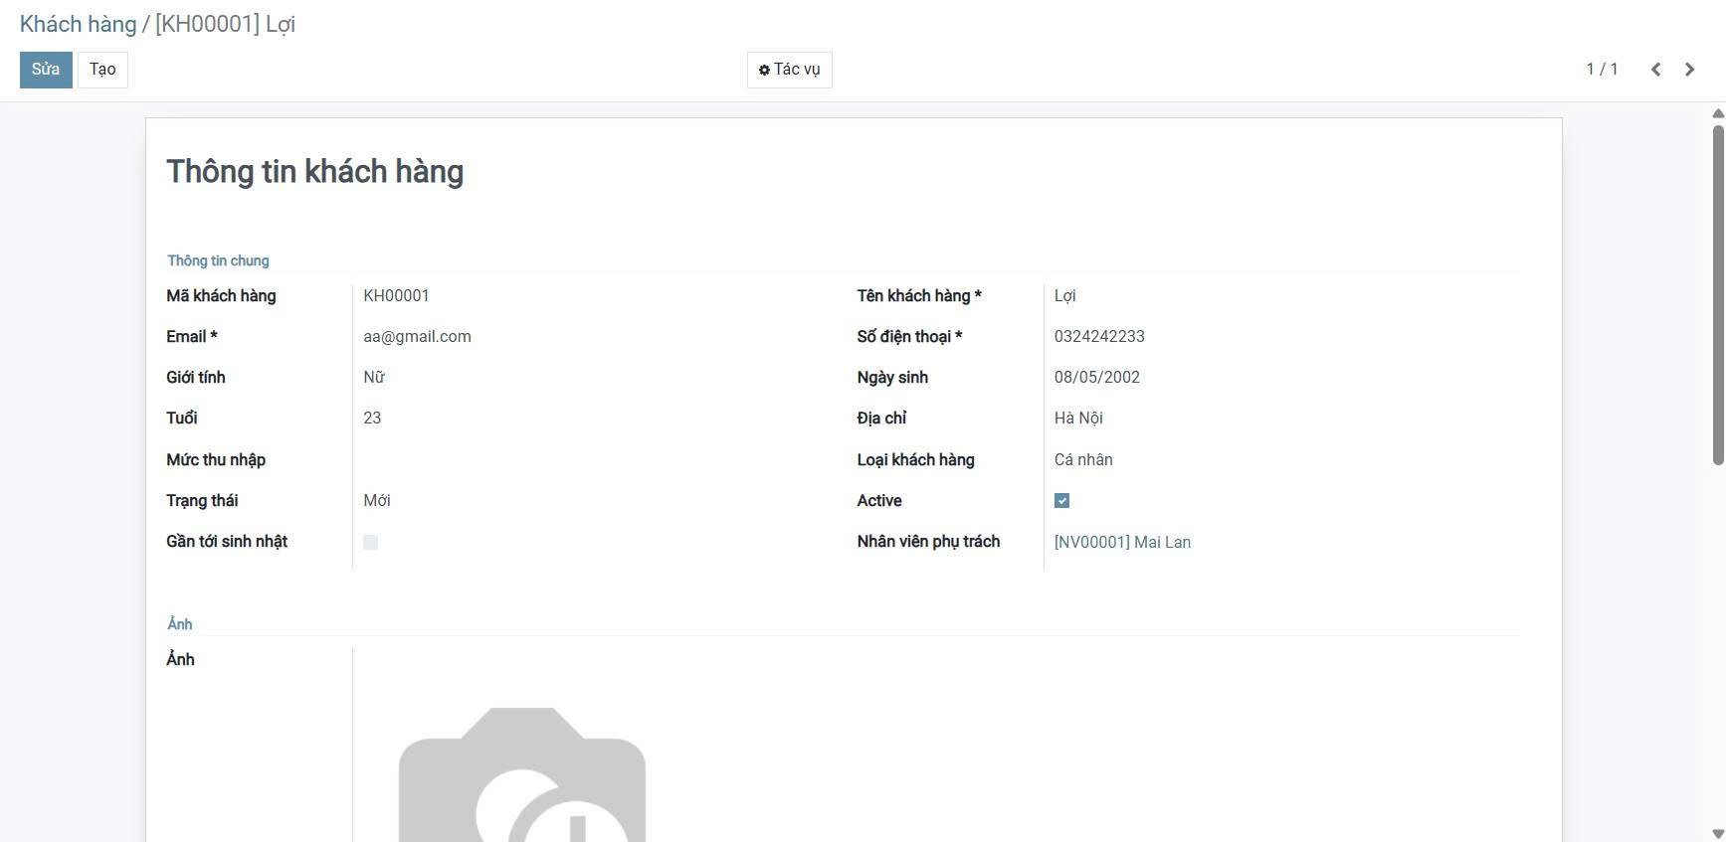Open the Tác vụ action dropdown
Viewport: 1726px width, 842px height.
(789, 70)
